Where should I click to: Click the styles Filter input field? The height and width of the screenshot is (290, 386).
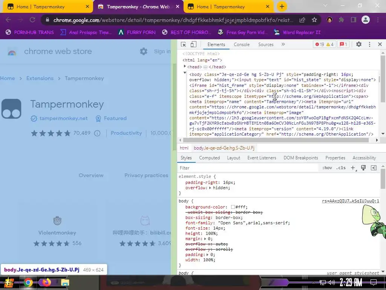coord(248,168)
